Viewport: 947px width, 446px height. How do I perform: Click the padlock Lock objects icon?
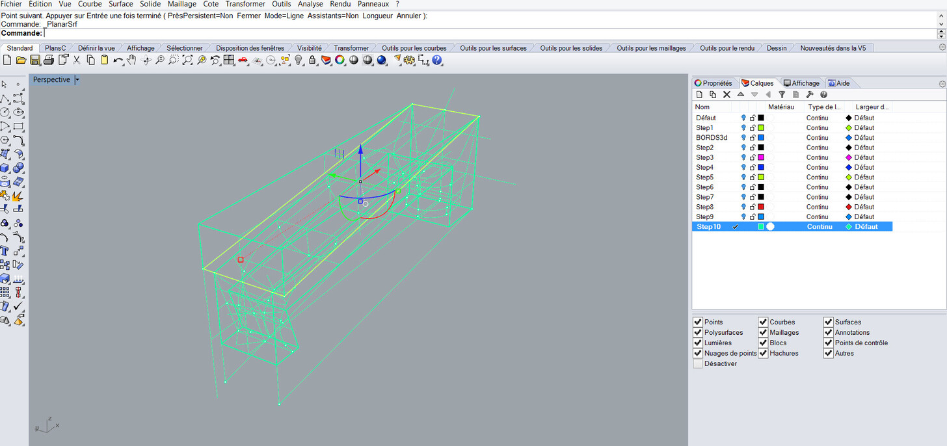coord(312,60)
